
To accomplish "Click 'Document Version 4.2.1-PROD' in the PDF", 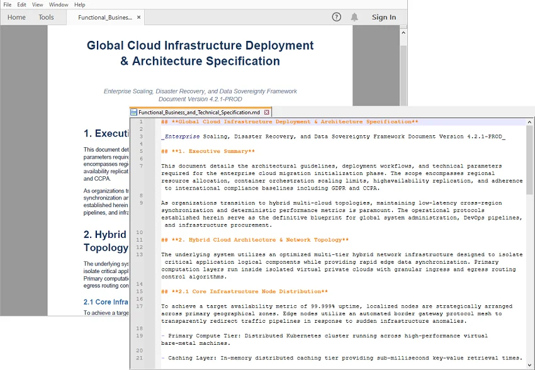I will (200, 99).
